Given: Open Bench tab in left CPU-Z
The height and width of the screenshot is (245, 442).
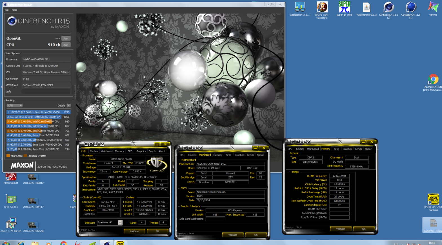Looking at the screenshot, I should 152,151.
